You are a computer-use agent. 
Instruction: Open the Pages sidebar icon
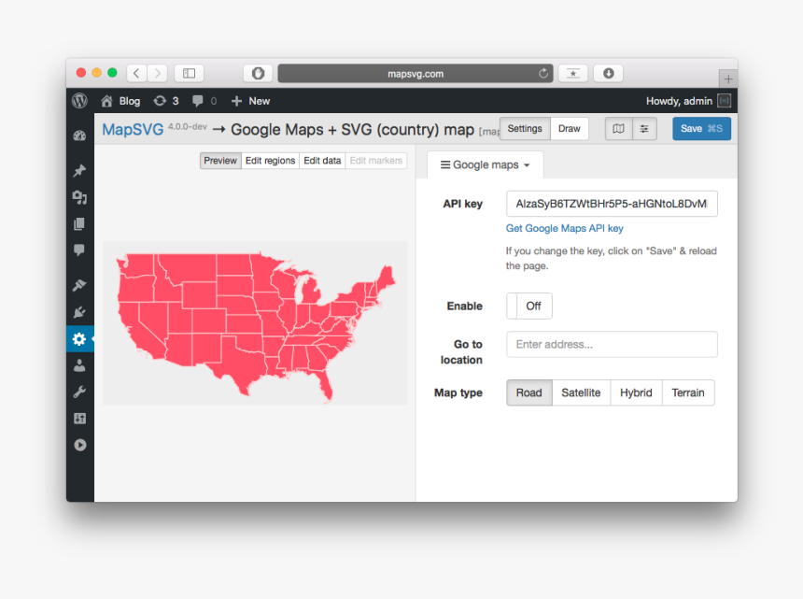click(79, 224)
